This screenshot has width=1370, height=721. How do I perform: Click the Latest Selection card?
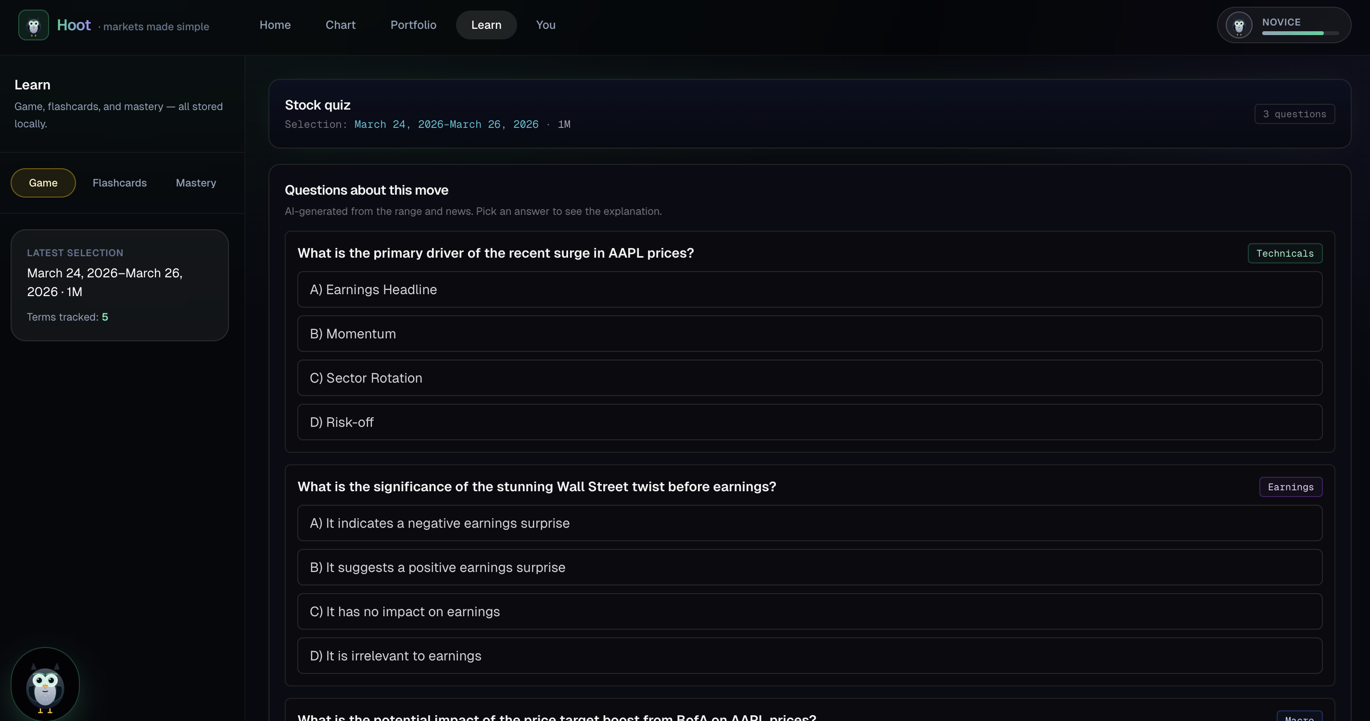120,286
